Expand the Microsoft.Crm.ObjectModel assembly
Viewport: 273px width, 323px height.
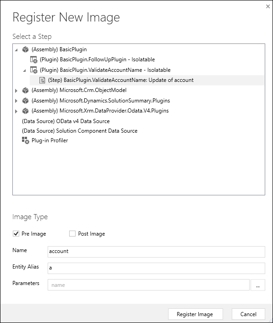(16, 91)
